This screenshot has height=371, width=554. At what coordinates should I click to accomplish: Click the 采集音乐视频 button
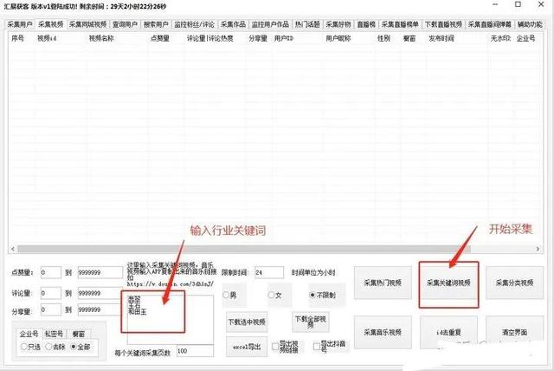pyautogui.click(x=383, y=332)
